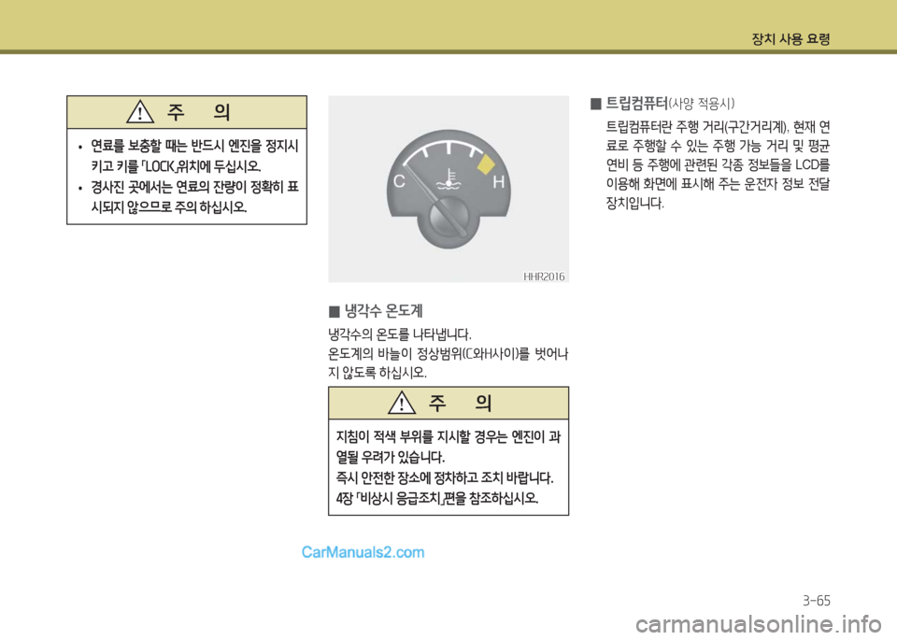Click the page number 3-65
Screen dimensions: 897x640
coord(817,601)
